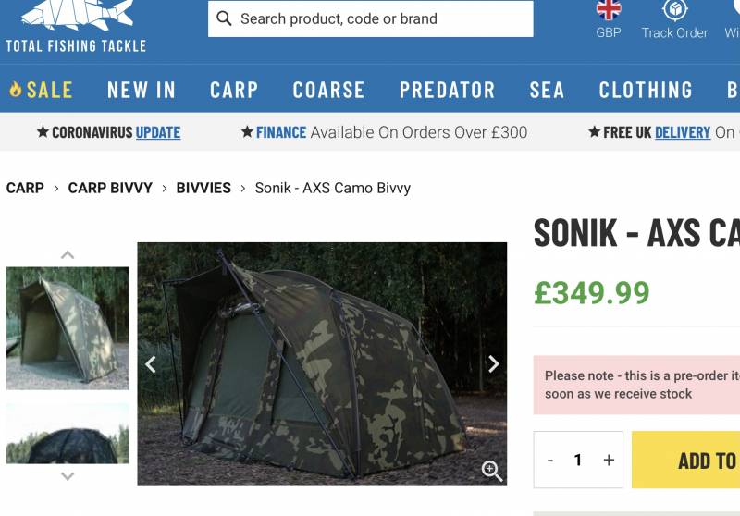Click the UK flag currency icon
The height and width of the screenshot is (516, 740).
click(608, 10)
